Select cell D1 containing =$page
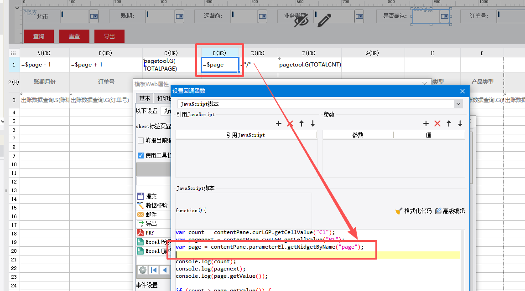The image size is (525, 291). click(220, 65)
